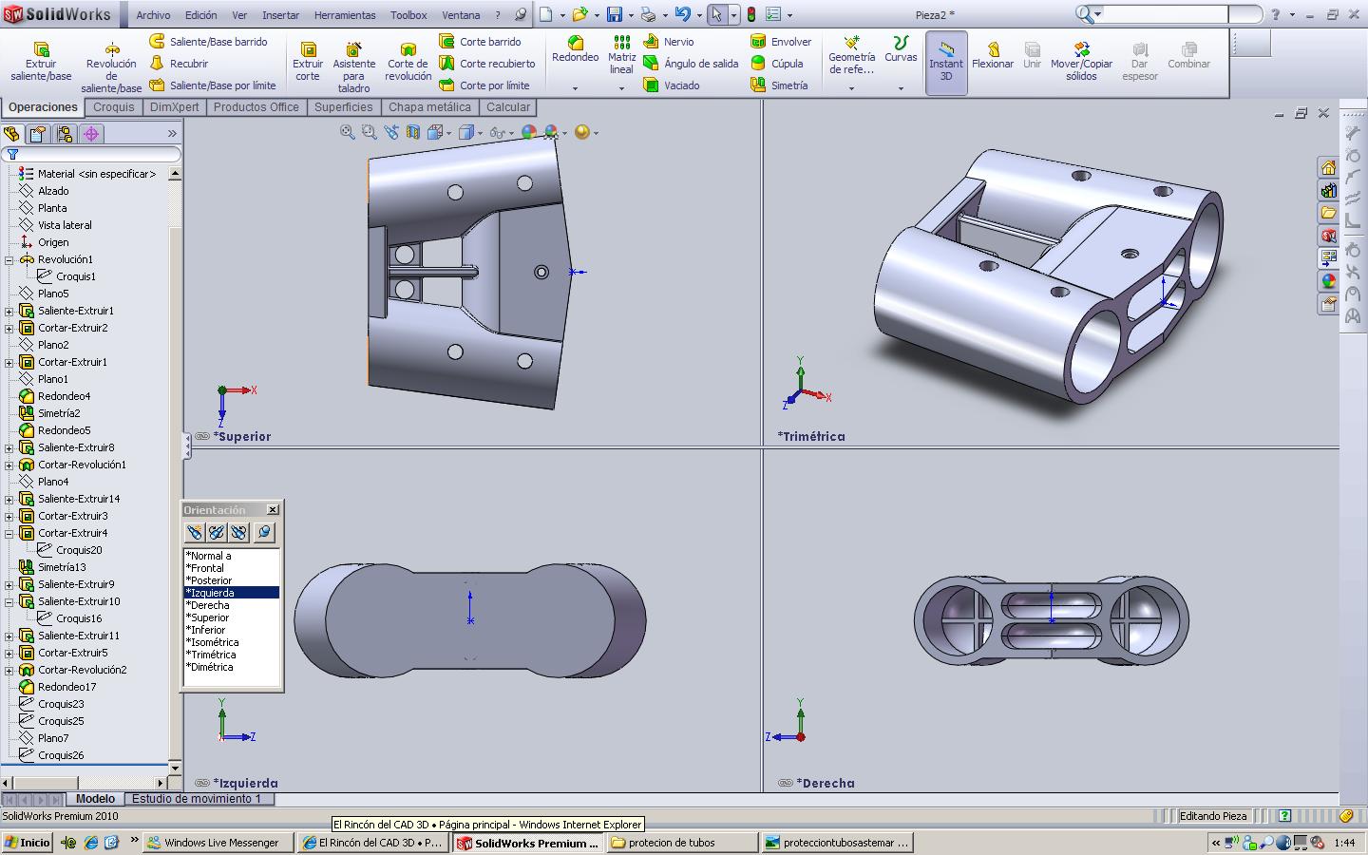1368x855 pixels.
Task: Open the Insertar menu
Action: click(x=280, y=15)
